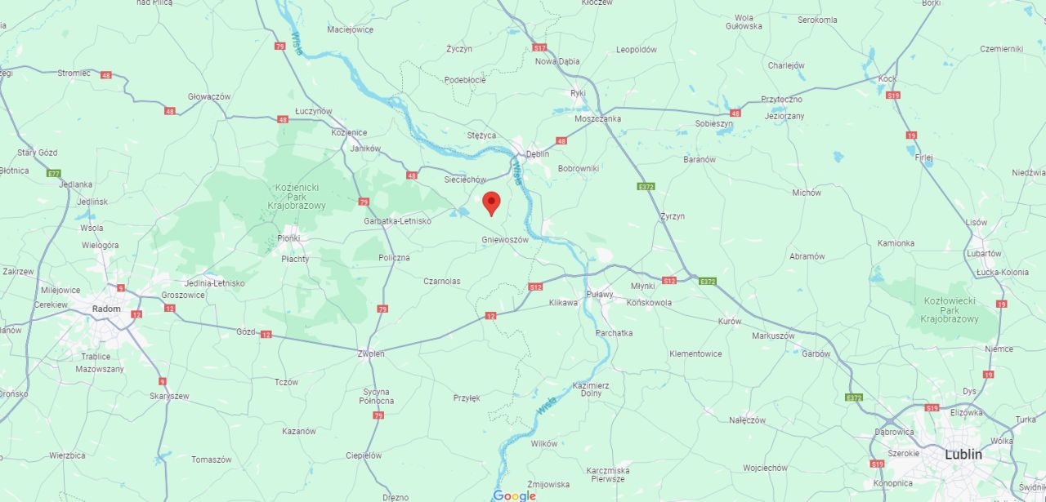Screen dimensions: 1046x502
Task: Click the Lublin city label
Action: (x=963, y=454)
